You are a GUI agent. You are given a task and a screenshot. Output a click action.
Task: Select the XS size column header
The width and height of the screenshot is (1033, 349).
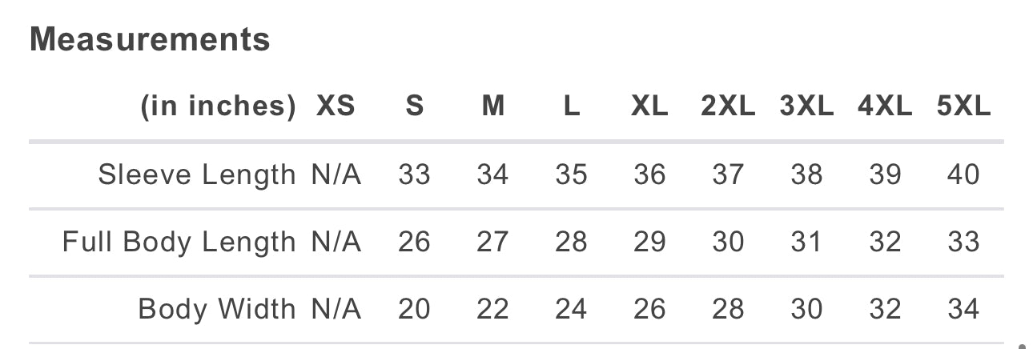336,106
